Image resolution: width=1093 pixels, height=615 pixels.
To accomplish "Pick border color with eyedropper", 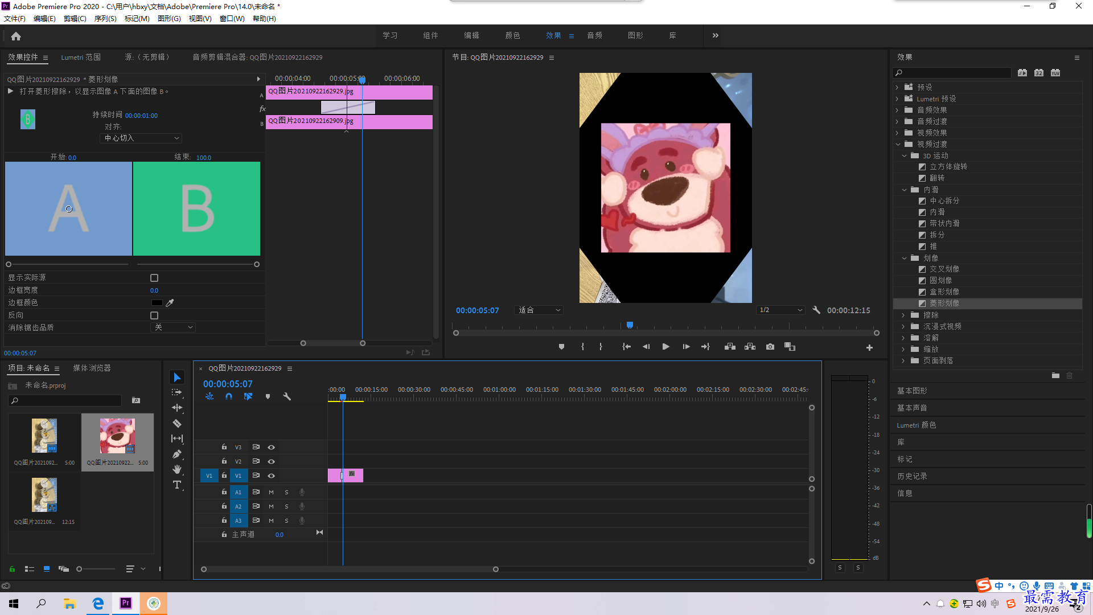I will (x=170, y=303).
